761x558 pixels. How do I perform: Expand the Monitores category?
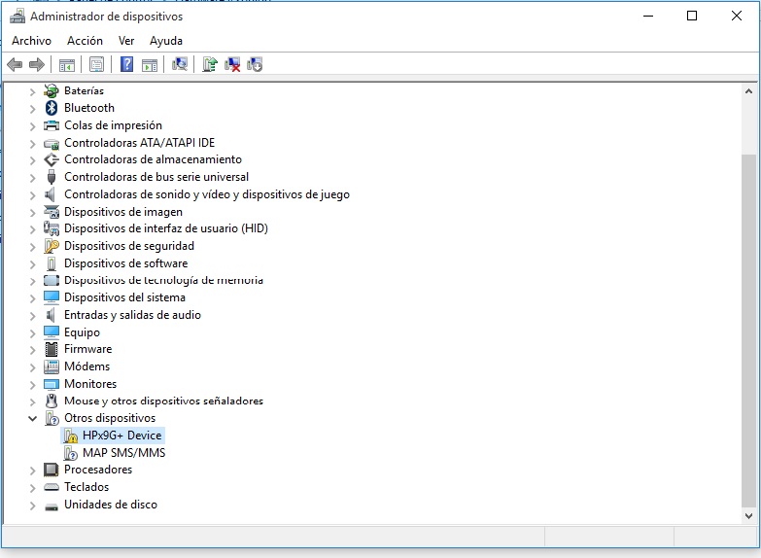(x=32, y=384)
